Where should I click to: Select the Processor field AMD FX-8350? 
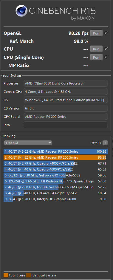coord(65,83)
